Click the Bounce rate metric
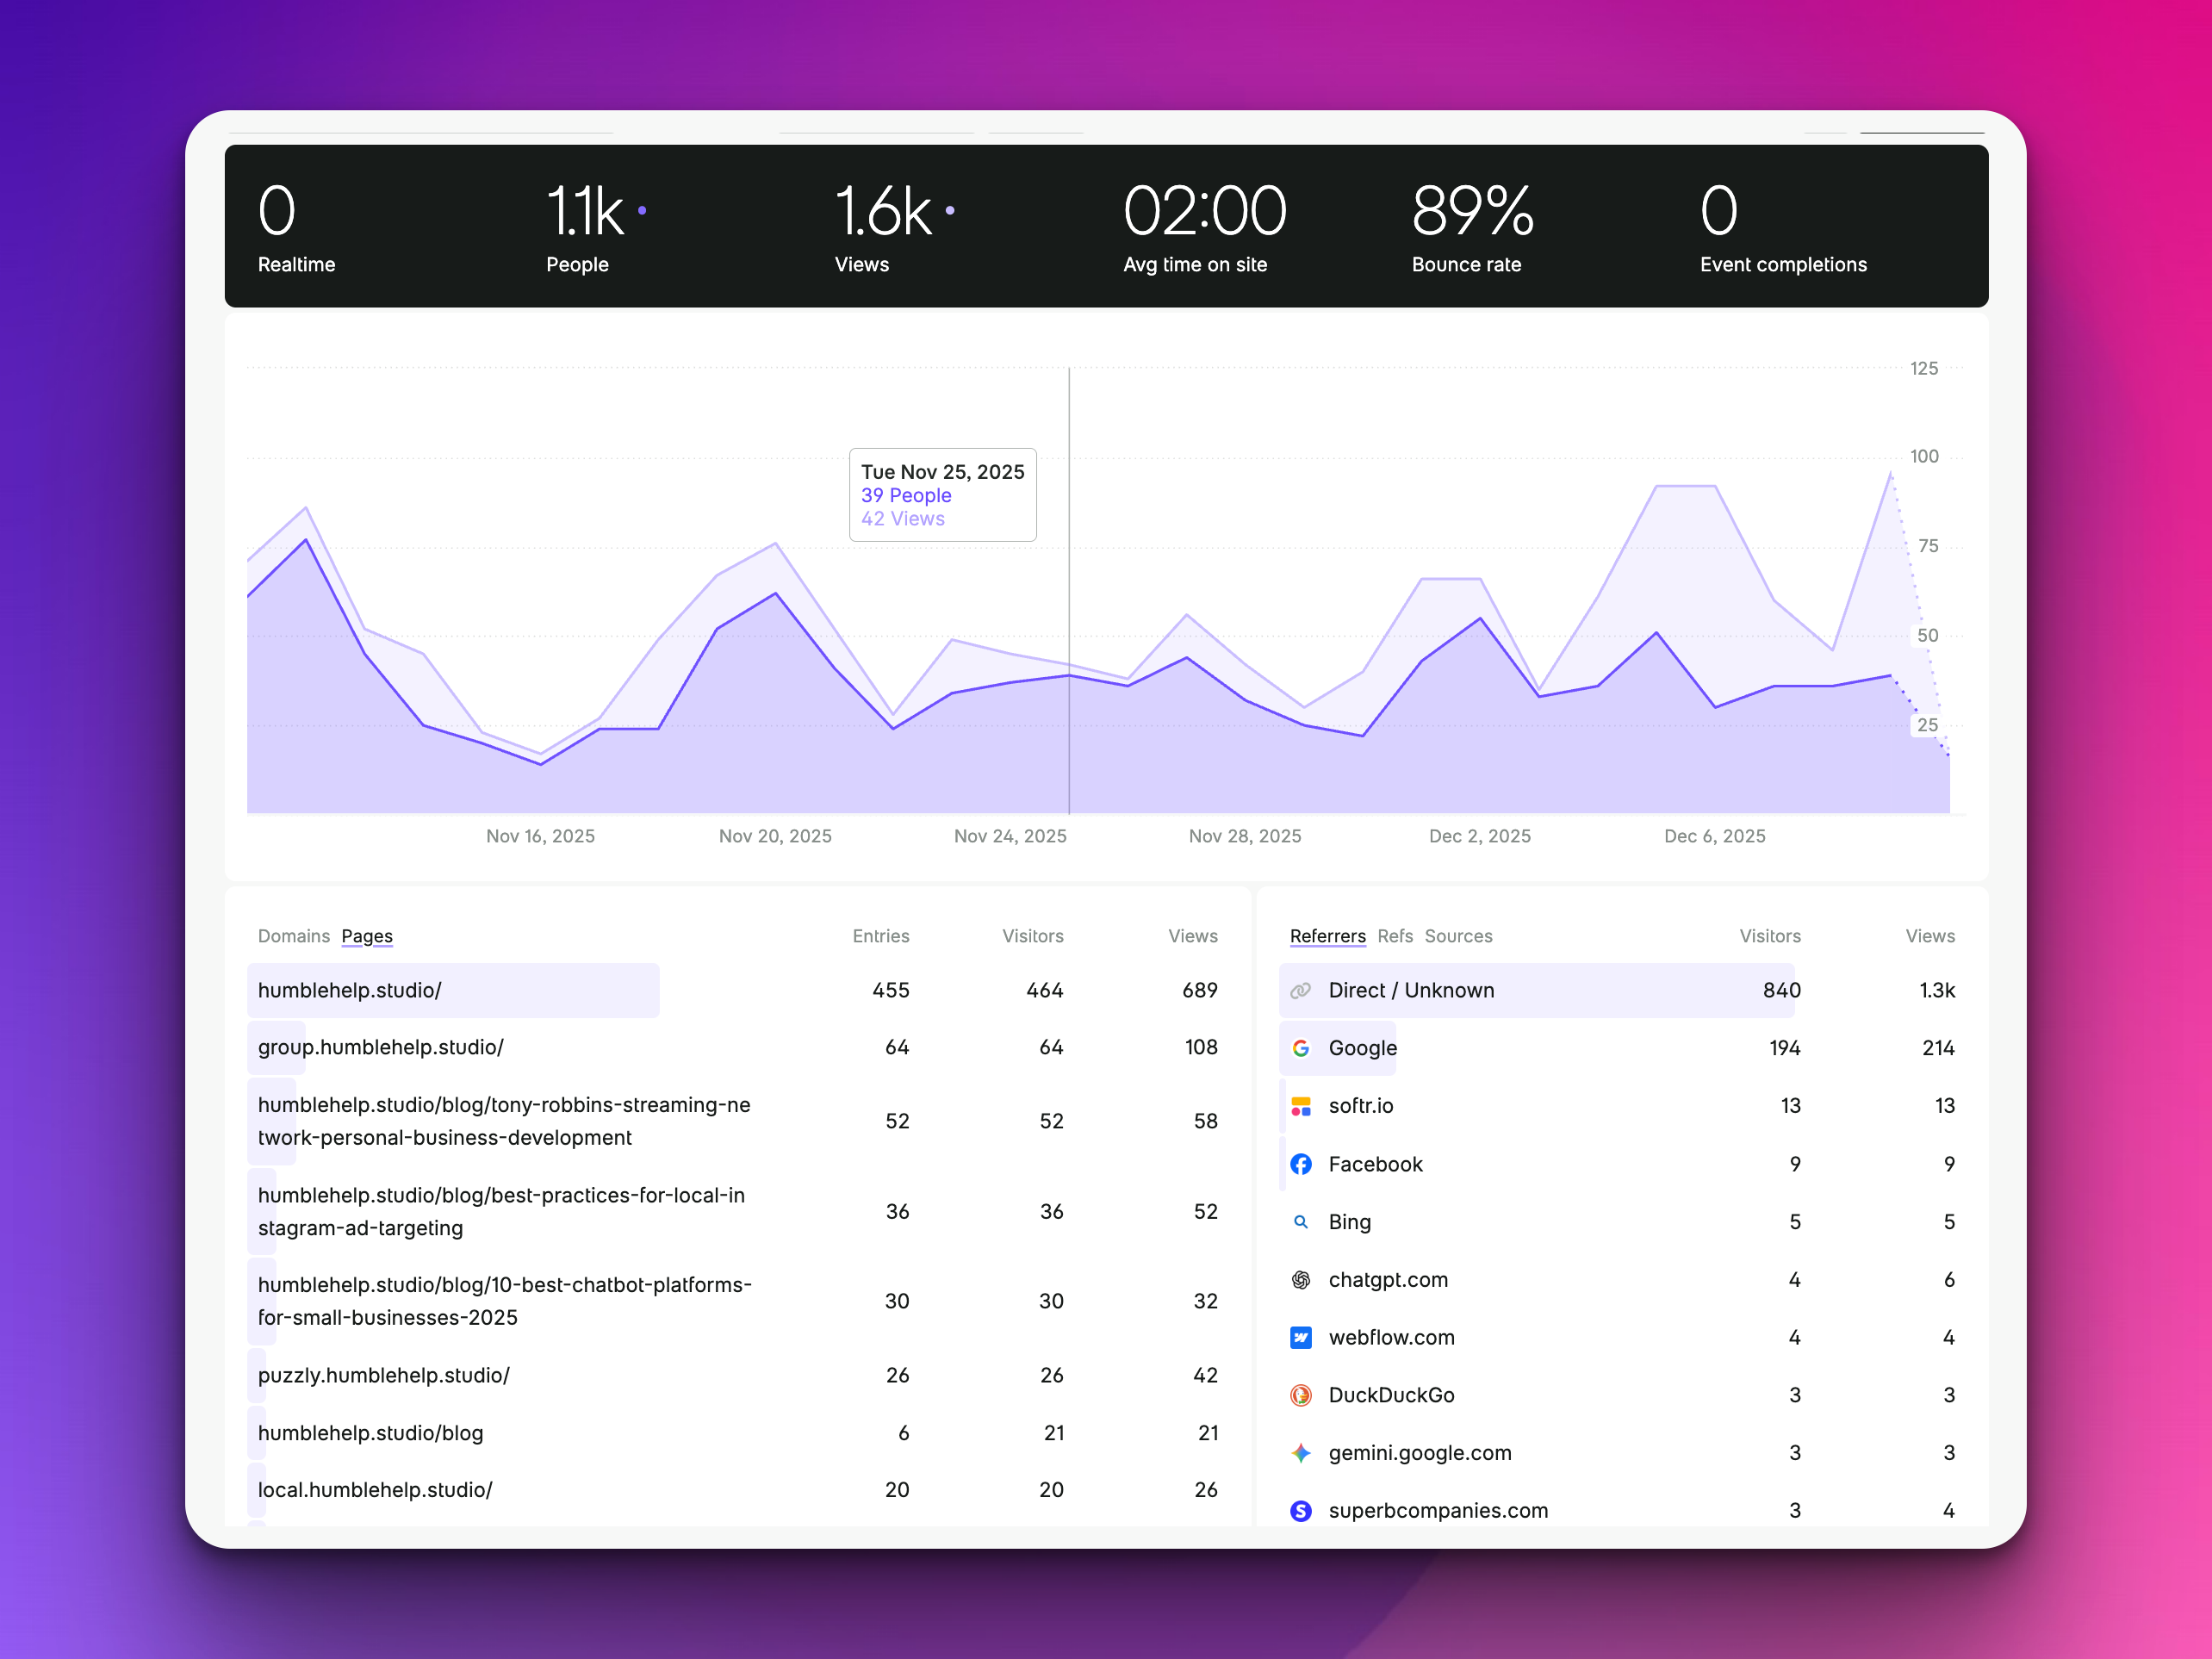The image size is (2212, 1659). tap(1470, 226)
